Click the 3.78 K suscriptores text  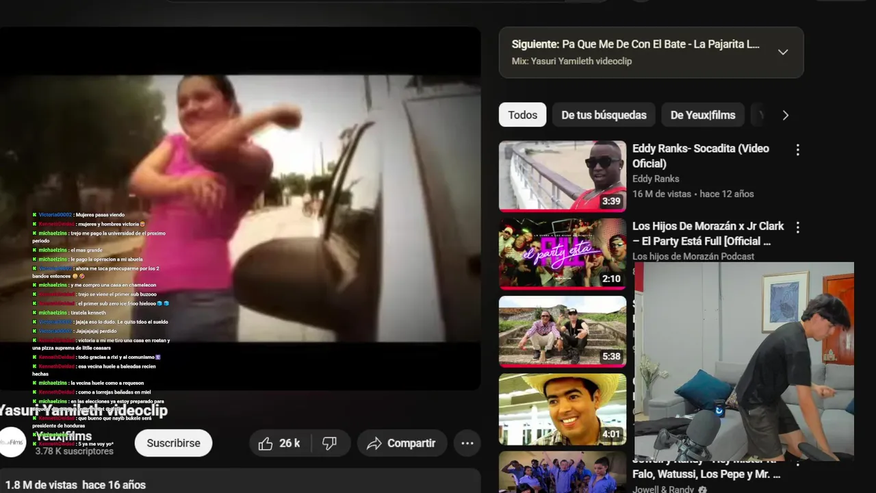75,451
